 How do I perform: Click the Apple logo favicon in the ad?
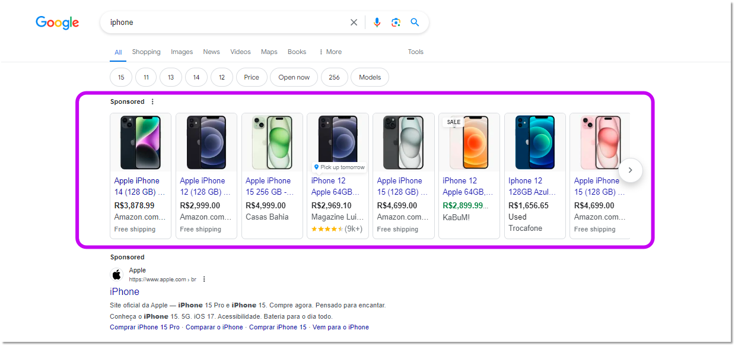click(x=117, y=274)
